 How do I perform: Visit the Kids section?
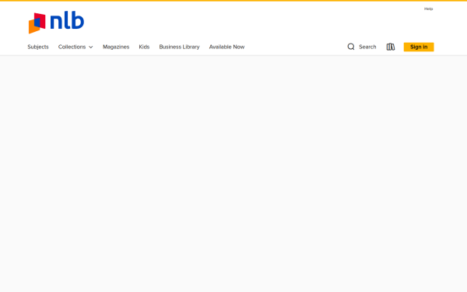click(x=144, y=47)
